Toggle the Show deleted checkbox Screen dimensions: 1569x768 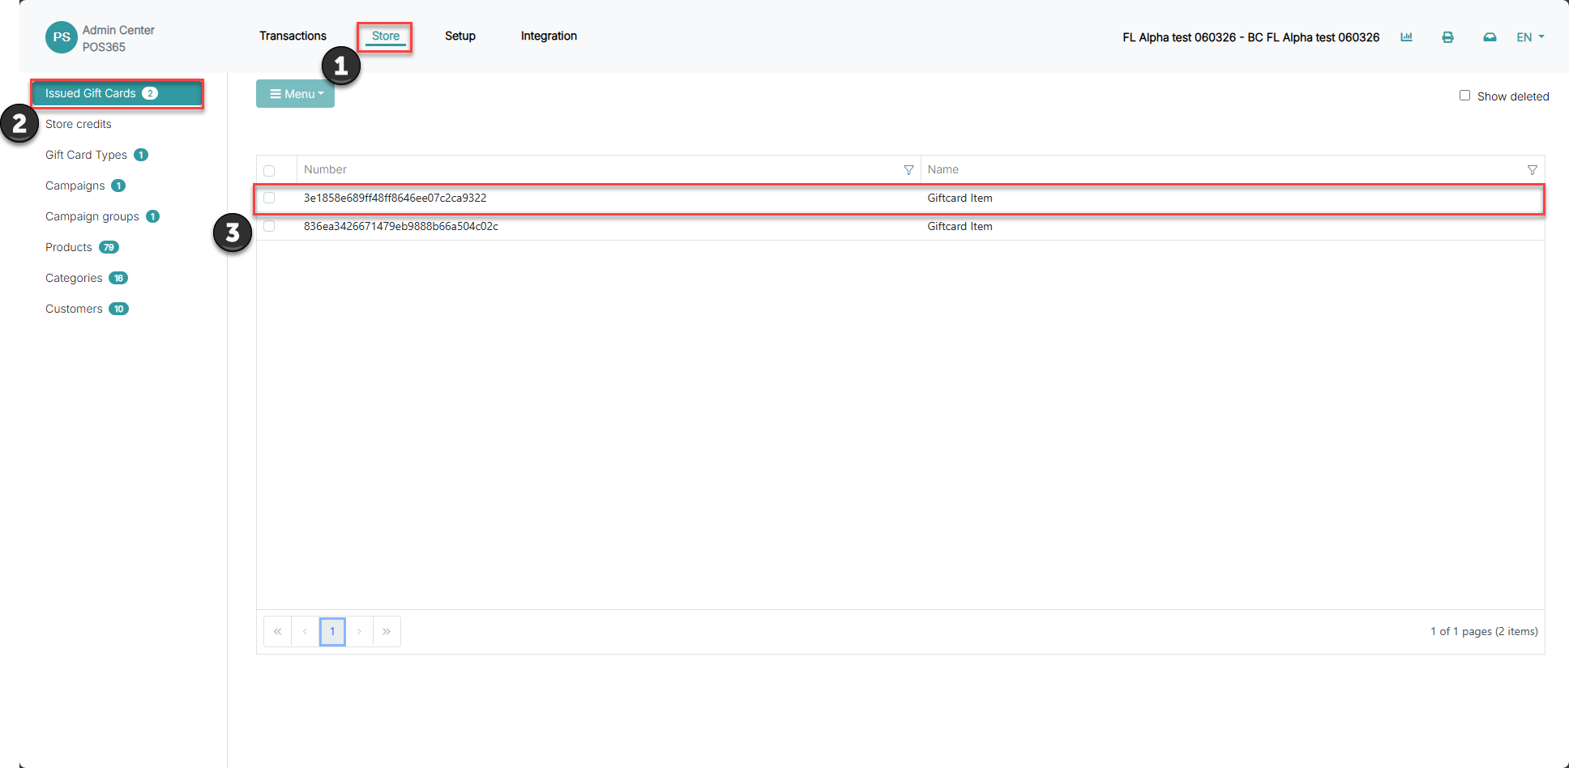[x=1464, y=96]
